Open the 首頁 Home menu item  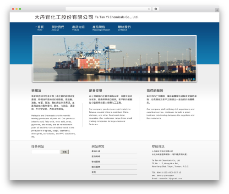click(x=40, y=28)
